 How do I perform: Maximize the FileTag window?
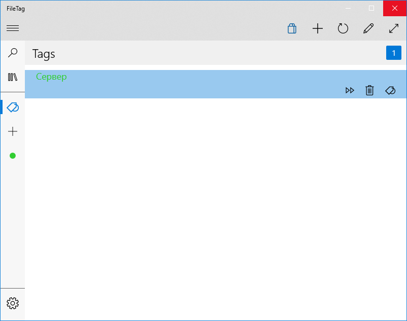[371, 8]
